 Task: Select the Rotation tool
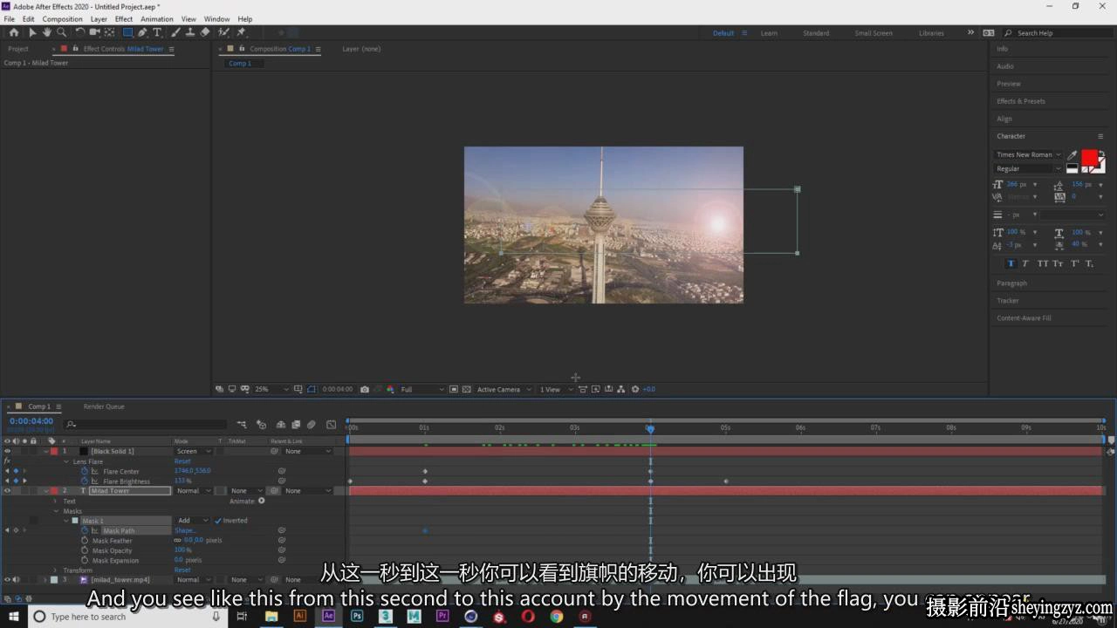(79, 32)
